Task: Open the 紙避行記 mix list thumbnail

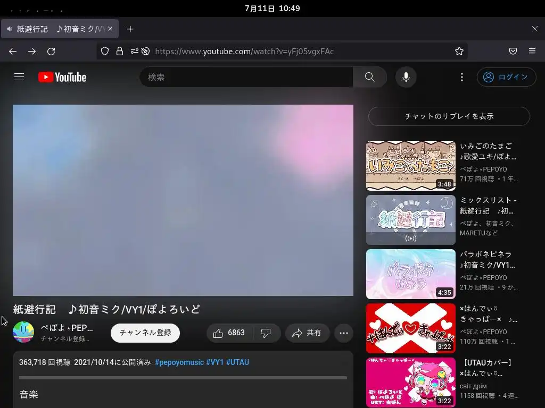Action: pos(411,220)
